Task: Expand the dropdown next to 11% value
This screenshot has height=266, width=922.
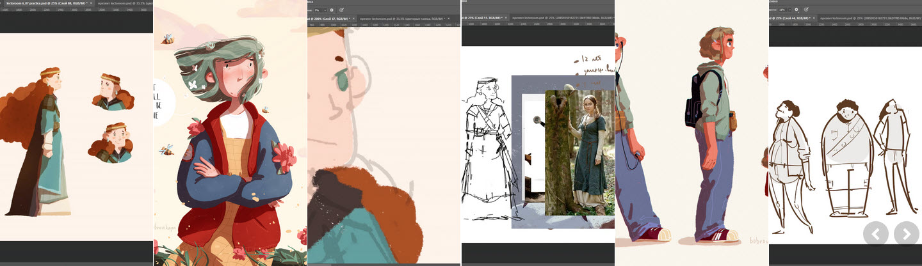Action: pos(789,10)
